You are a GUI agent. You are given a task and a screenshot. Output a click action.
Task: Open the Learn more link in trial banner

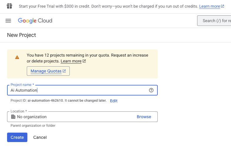210,6
